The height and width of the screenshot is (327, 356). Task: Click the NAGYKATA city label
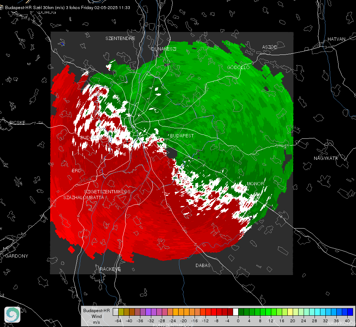(x=326, y=158)
